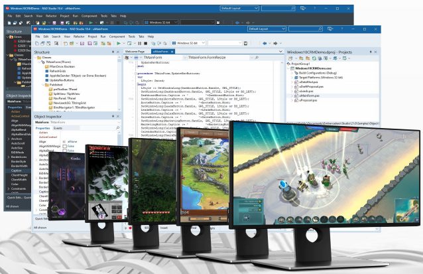
Task: Expand Build Configurations (Debug) node
Action: pos(292,73)
